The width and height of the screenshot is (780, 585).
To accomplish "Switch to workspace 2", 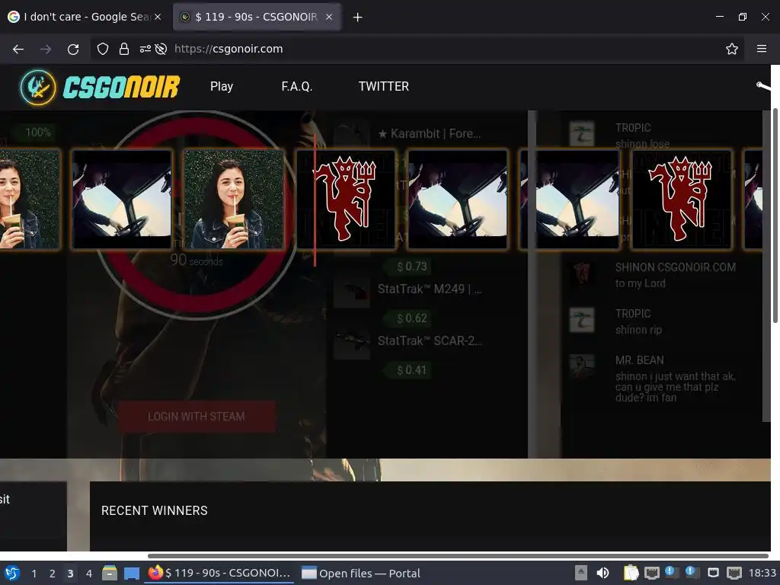I will pos(53,574).
